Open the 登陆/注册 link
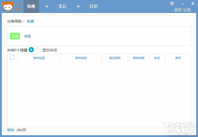Image resolution: width=198 pixels, height=137 pixels. 182,10
